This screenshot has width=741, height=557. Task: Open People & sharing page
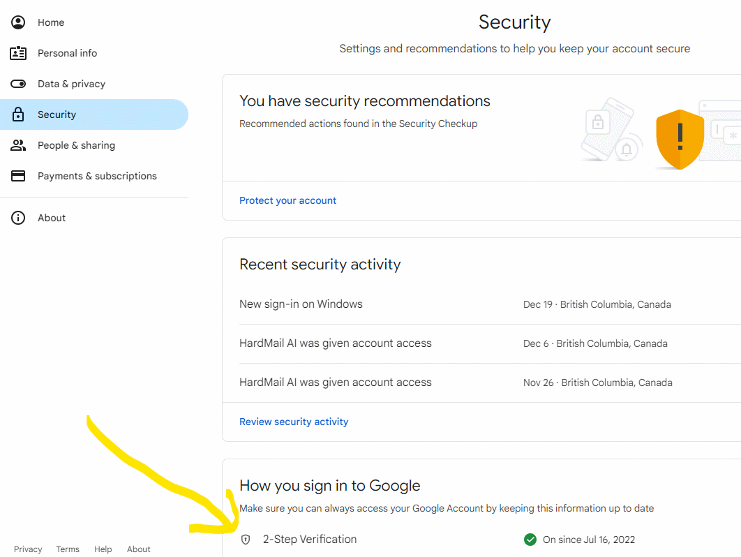tap(76, 145)
